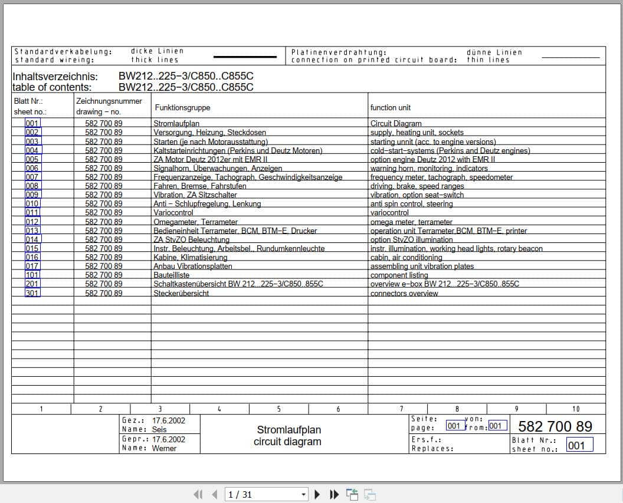Select 'warning horn, monitoring, indicators' text
The width and height of the screenshot is (623, 503).
[x=429, y=168]
